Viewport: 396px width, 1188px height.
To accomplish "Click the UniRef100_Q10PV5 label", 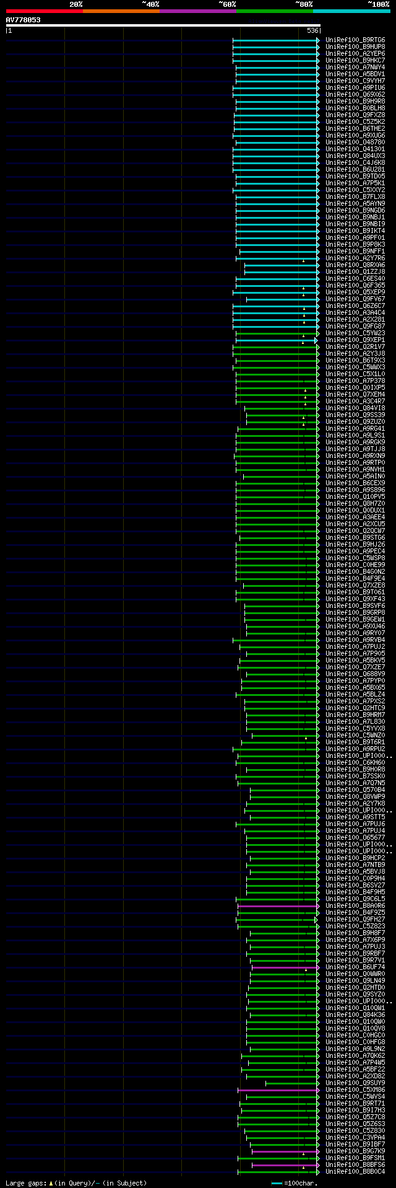I will [355, 497].
